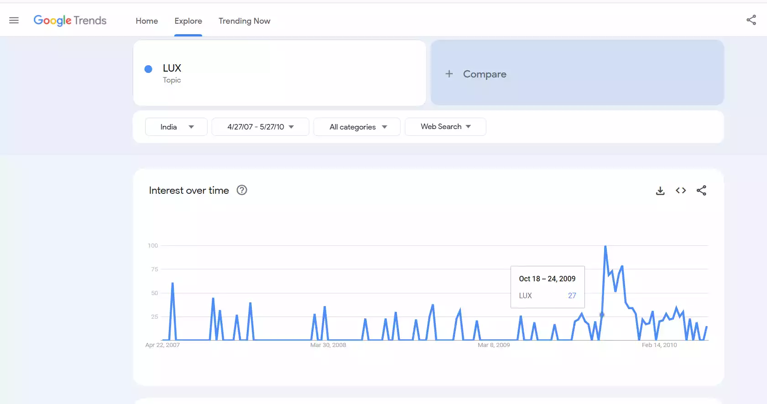The height and width of the screenshot is (404, 767).
Task: Open the hamburger main menu
Action: click(14, 21)
